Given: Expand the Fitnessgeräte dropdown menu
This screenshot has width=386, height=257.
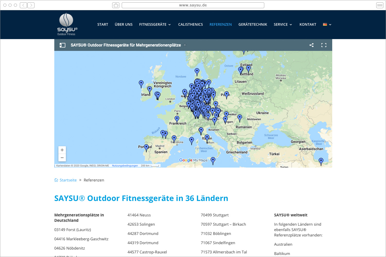Looking at the screenshot, I should [x=155, y=24].
